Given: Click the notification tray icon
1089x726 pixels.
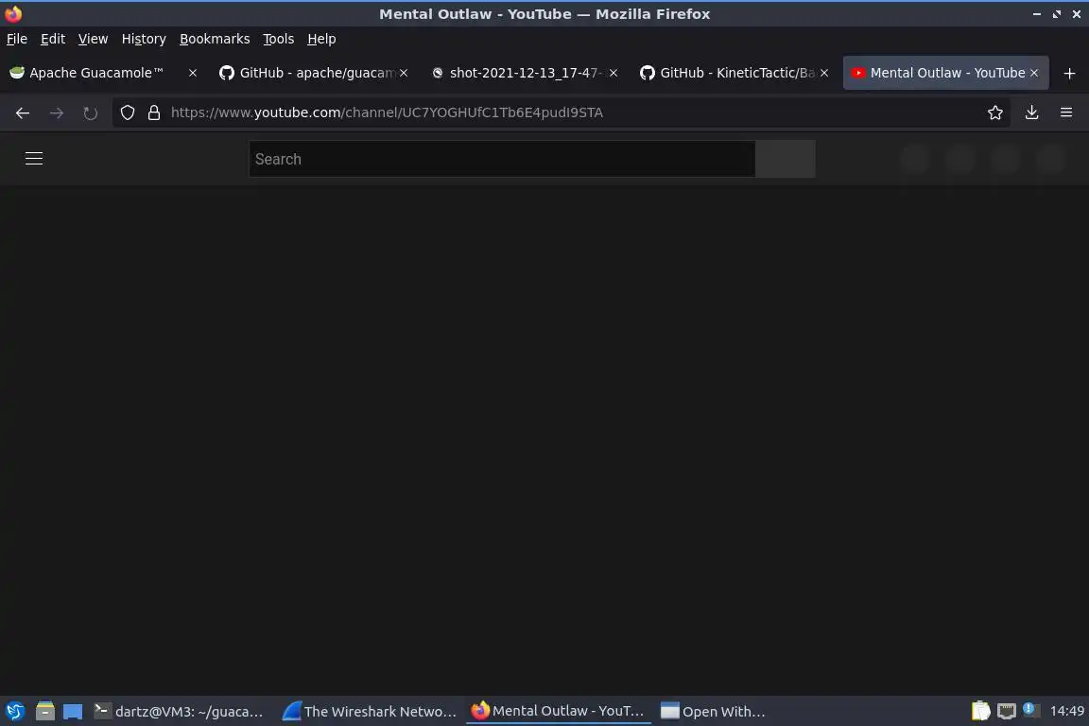Looking at the screenshot, I should click(x=1030, y=710).
